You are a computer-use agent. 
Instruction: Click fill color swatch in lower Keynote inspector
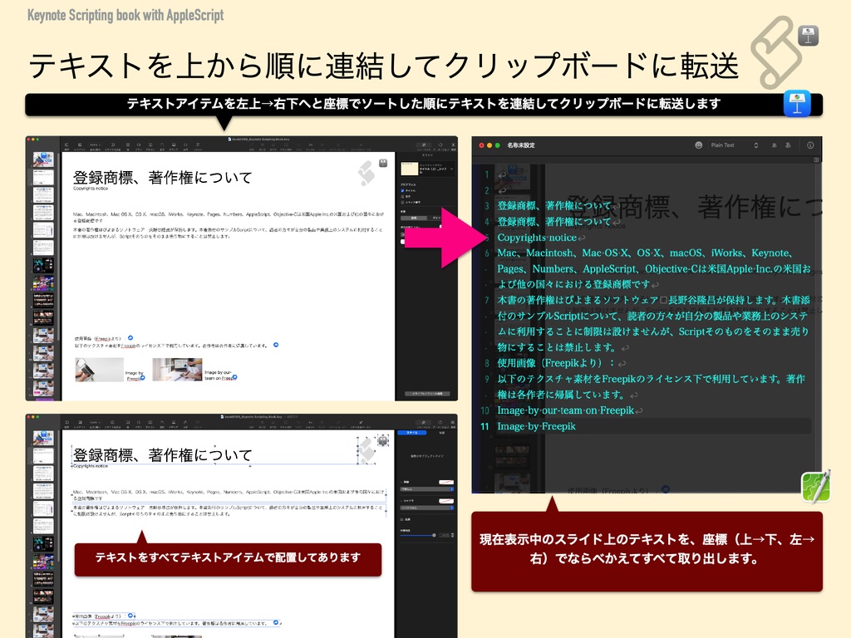click(x=446, y=483)
